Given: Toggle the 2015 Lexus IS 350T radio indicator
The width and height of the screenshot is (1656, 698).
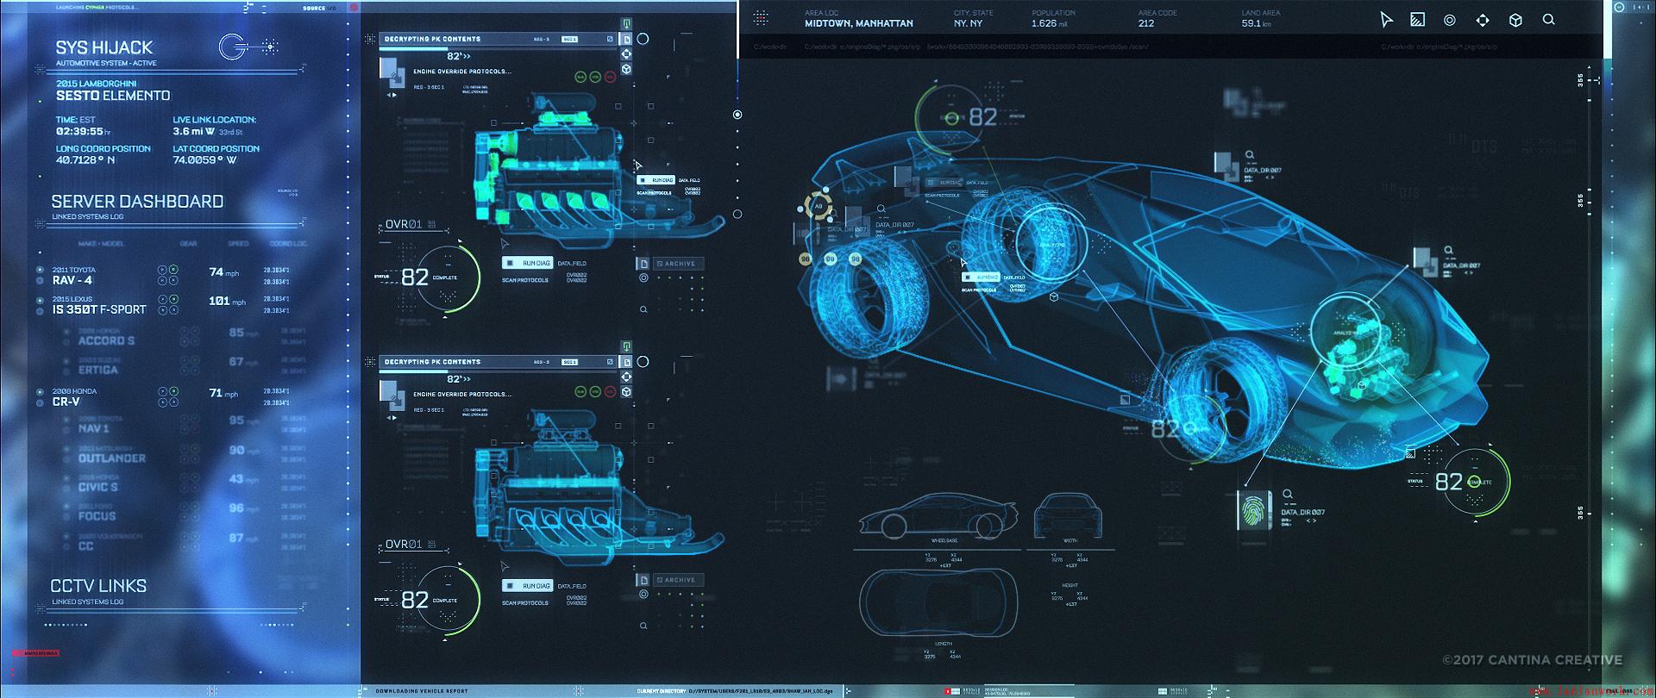Looking at the screenshot, I should pos(40,300).
